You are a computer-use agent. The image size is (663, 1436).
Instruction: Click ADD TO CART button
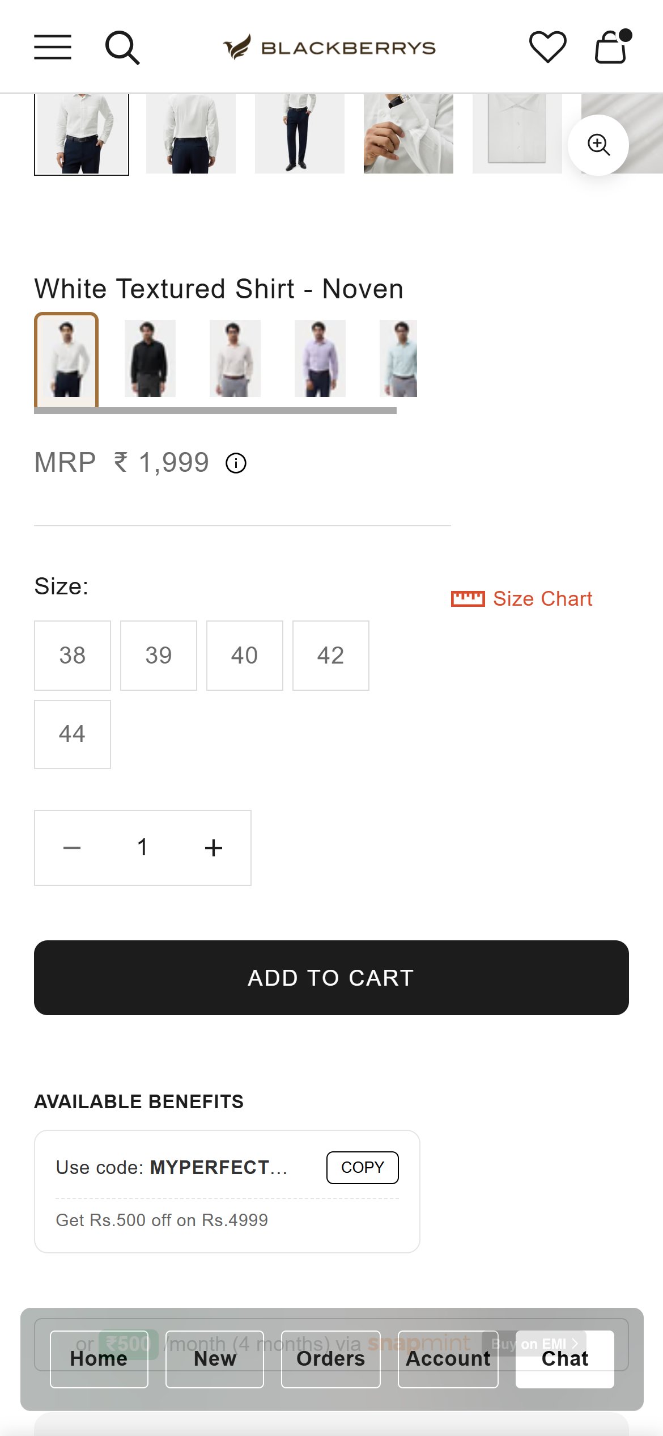[331, 978]
